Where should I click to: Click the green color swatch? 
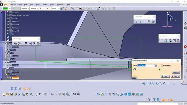(x=5, y=8)
